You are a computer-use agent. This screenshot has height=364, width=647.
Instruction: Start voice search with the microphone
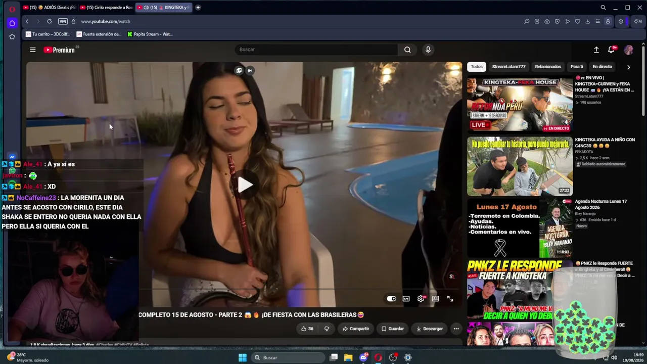pyautogui.click(x=428, y=50)
